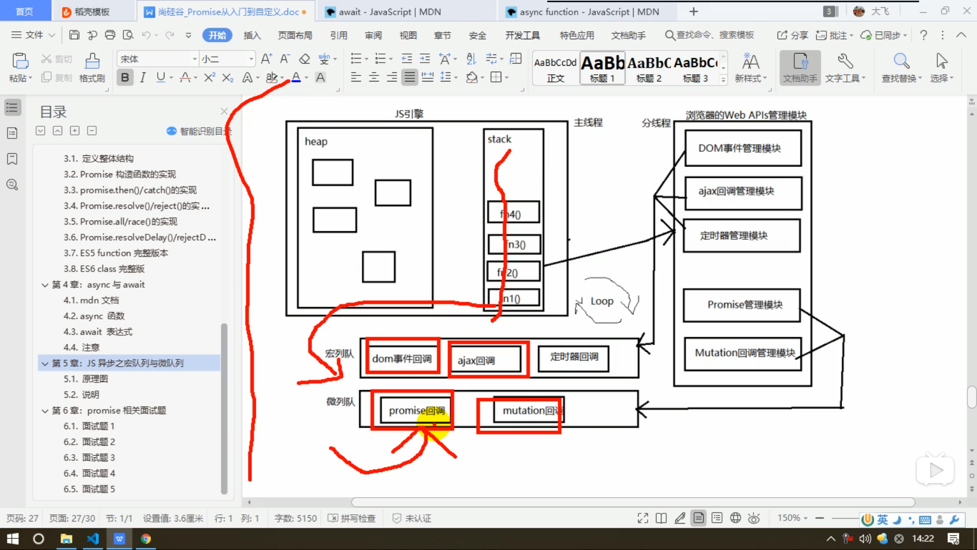Toggle italic text formatting
The width and height of the screenshot is (977, 550).
142,77
